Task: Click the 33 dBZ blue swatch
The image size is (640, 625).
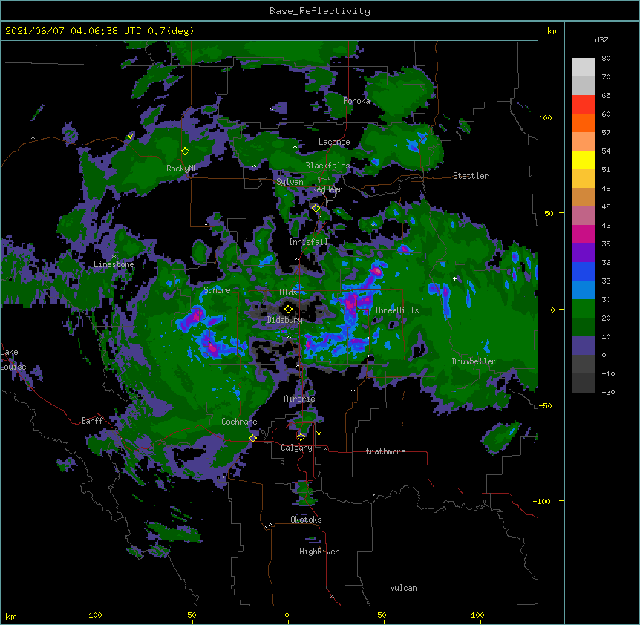Action: tap(584, 271)
